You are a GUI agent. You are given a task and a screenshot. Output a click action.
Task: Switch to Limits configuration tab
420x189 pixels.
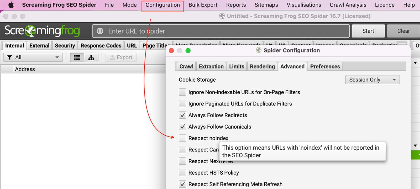click(237, 66)
